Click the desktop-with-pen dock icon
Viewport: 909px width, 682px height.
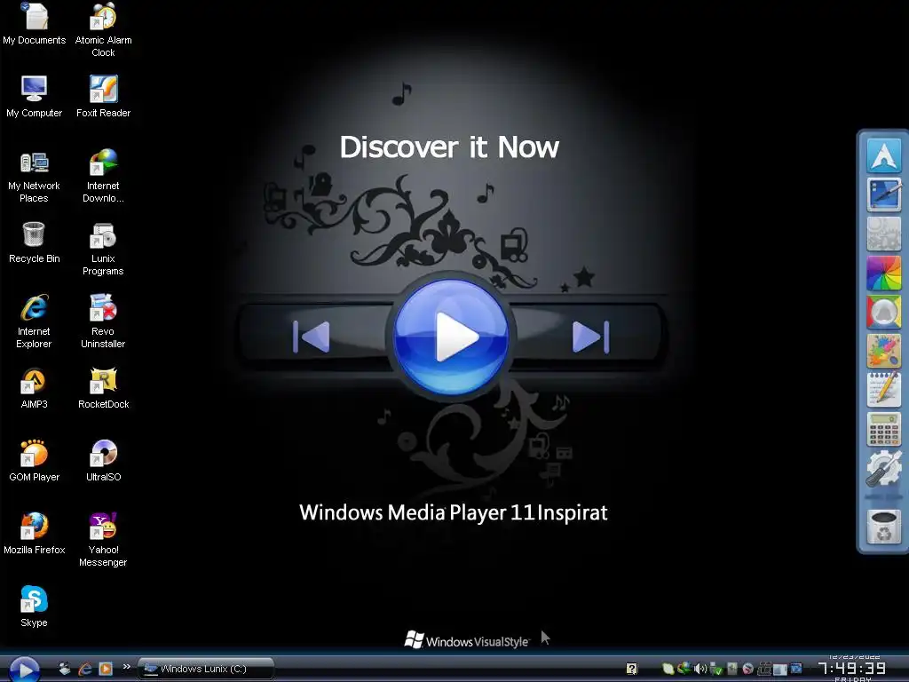click(x=883, y=194)
